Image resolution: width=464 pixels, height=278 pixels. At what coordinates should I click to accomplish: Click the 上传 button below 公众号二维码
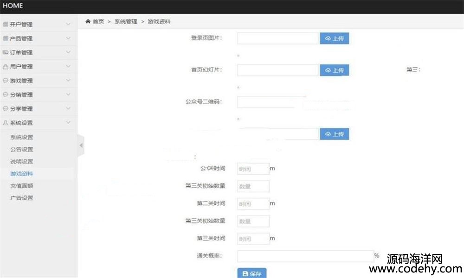click(x=335, y=134)
